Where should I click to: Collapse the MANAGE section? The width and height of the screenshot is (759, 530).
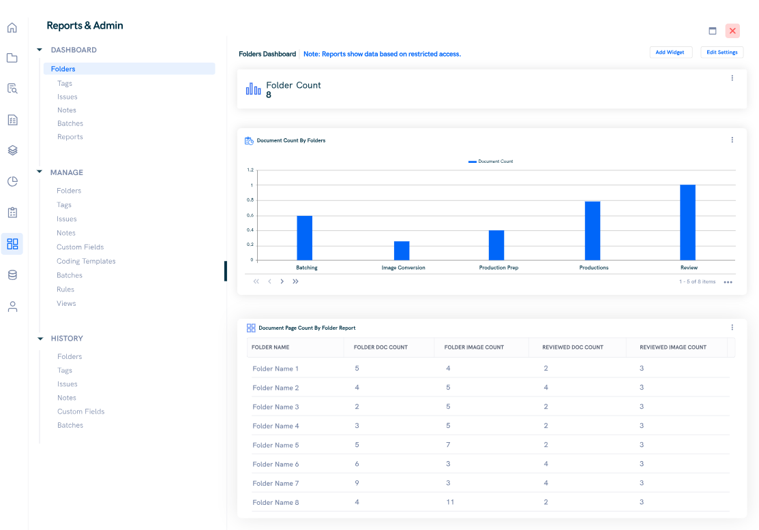(x=40, y=172)
